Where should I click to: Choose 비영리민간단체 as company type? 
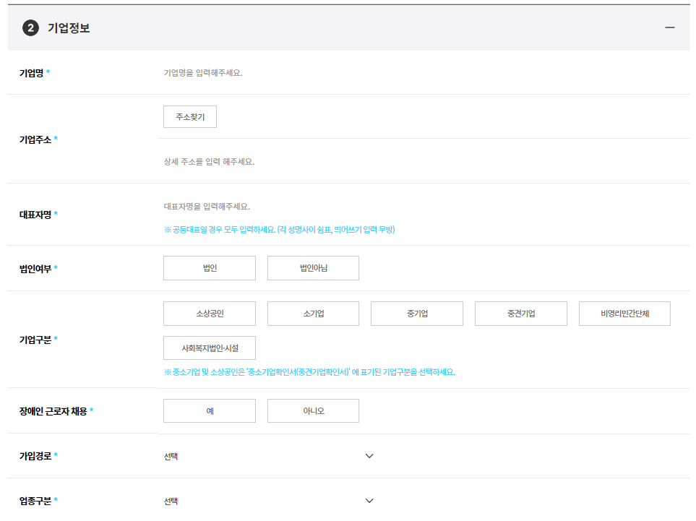(624, 313)
